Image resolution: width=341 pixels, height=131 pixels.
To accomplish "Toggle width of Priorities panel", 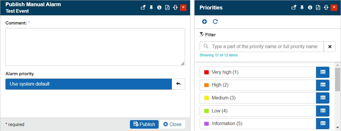I will click(326, 8).
